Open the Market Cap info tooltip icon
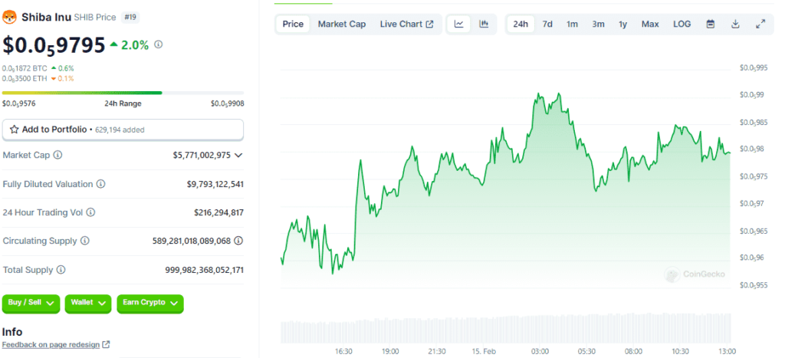Screen dimensions: 785x358 57,155
